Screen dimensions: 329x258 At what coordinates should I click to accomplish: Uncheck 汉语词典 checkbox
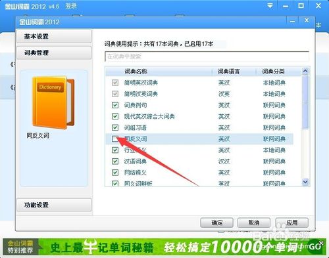tap(115, 161)
